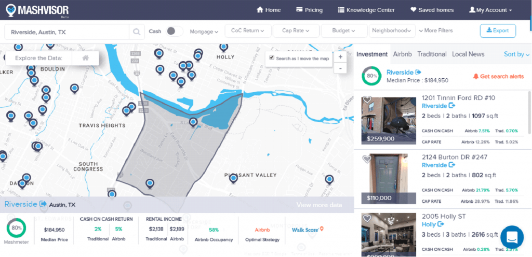The width and height of the screenshot is (532, 257).
Task: Click the Riverside, Austin, TX search field
Action: [x=66, y=32]
